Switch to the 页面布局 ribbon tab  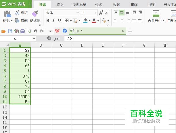79,5
